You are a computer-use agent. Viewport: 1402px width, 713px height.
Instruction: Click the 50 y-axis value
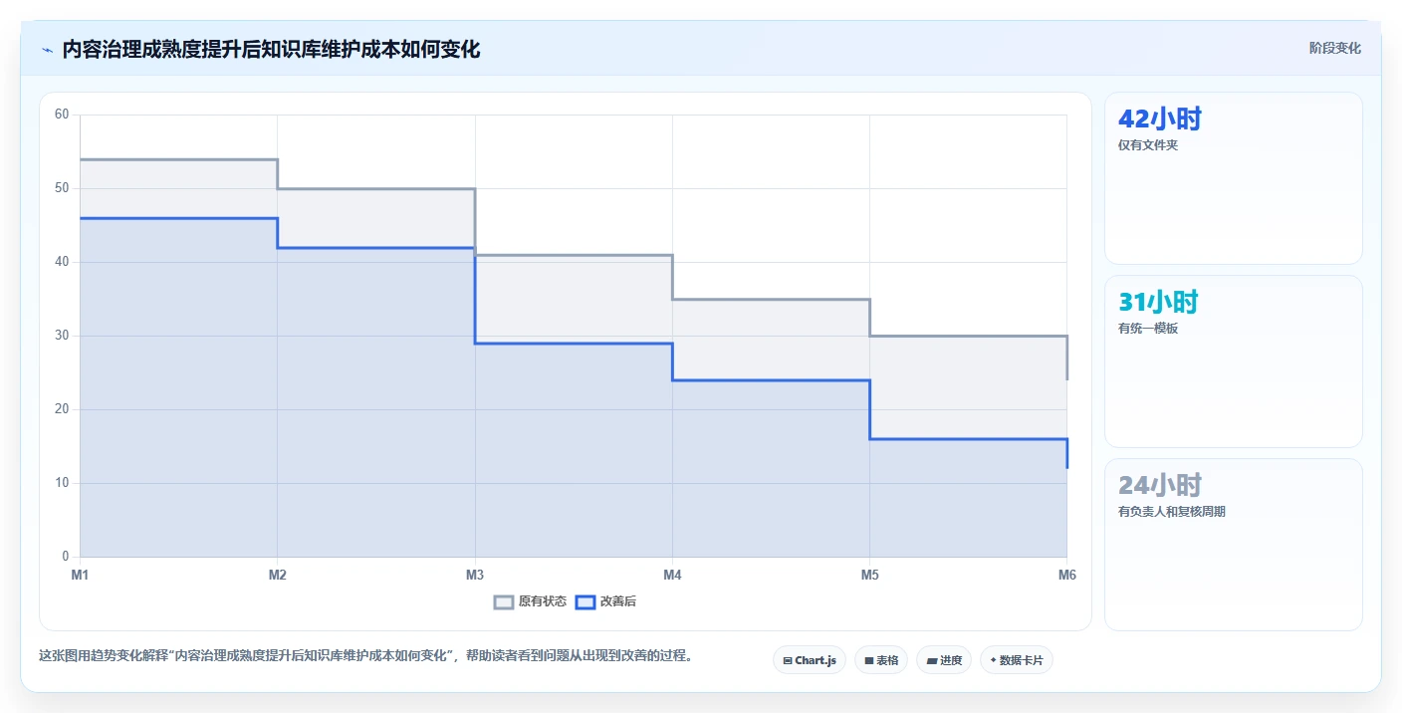tap(62, 188)
